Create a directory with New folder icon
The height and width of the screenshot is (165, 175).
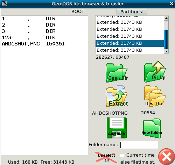tap(152, 128)
